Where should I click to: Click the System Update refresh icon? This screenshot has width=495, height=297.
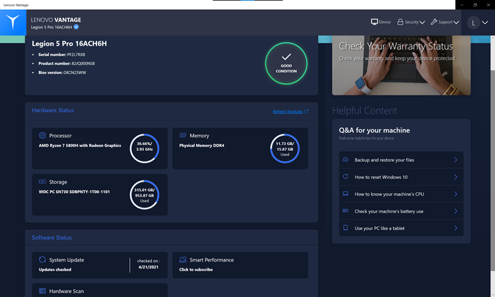click(x=42, y=259)
